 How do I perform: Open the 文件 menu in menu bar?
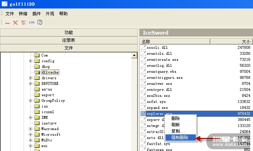click(10, 13)
